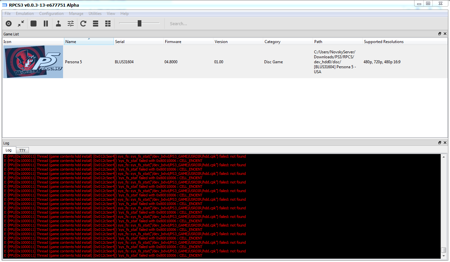Open the Utilities menu
Viewport: 450px width, 262px height.
[95, 14]
